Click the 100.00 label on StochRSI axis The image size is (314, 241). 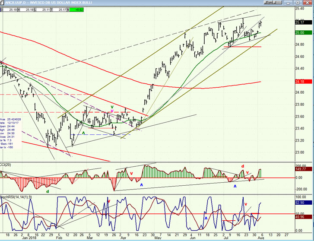(301, 197)
